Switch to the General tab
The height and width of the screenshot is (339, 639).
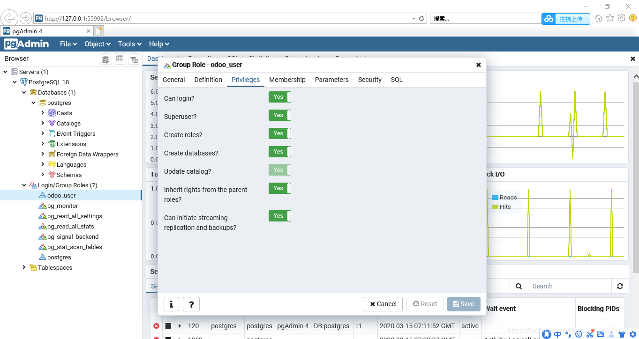coord(174,80)
